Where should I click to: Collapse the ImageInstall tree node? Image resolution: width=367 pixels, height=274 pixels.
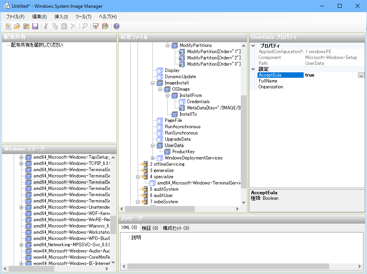click(152, 83)
